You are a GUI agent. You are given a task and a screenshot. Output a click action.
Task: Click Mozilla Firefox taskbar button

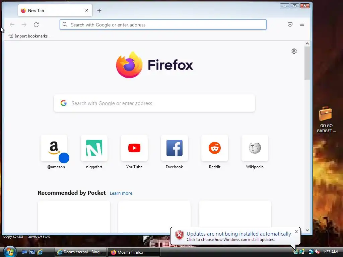click(134, 252)
